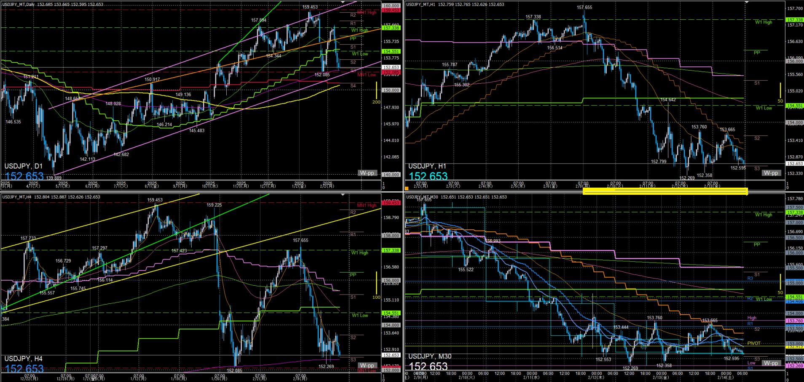The width and height of the screenshot is (804, 382).
Task: Toggle the W-pp button on the M30 chart
Action: (771, 363)
